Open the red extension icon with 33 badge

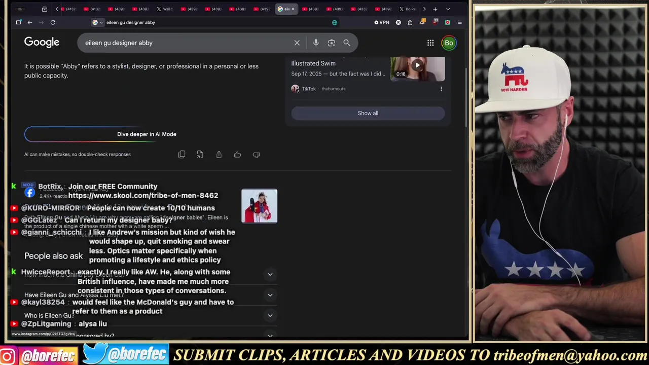click(435, 22)
